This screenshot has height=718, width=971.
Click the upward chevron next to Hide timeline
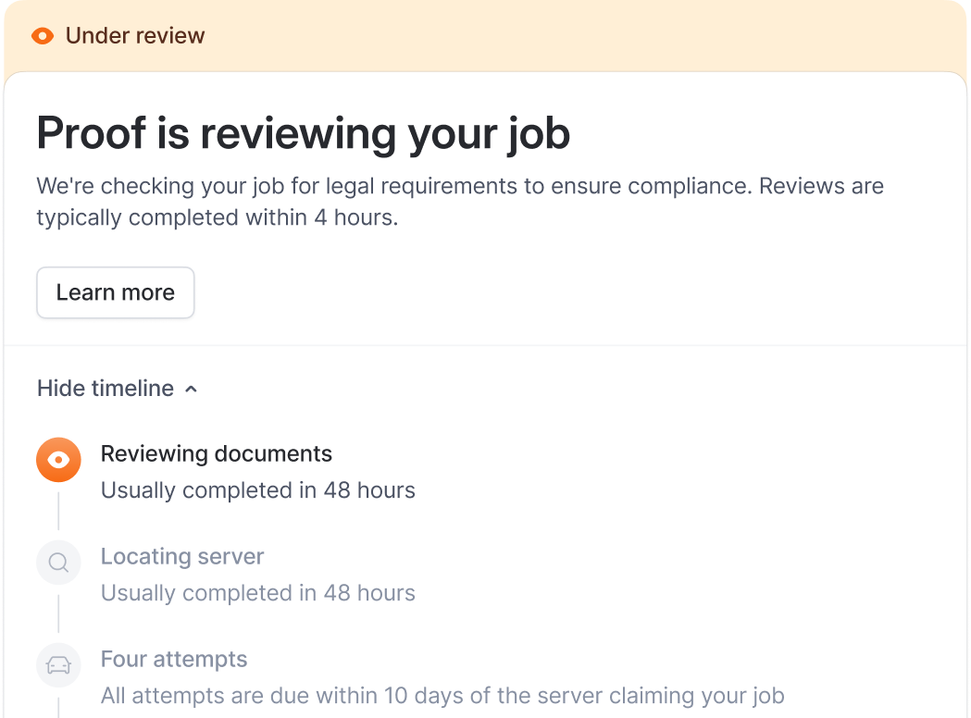pos(192,389)
